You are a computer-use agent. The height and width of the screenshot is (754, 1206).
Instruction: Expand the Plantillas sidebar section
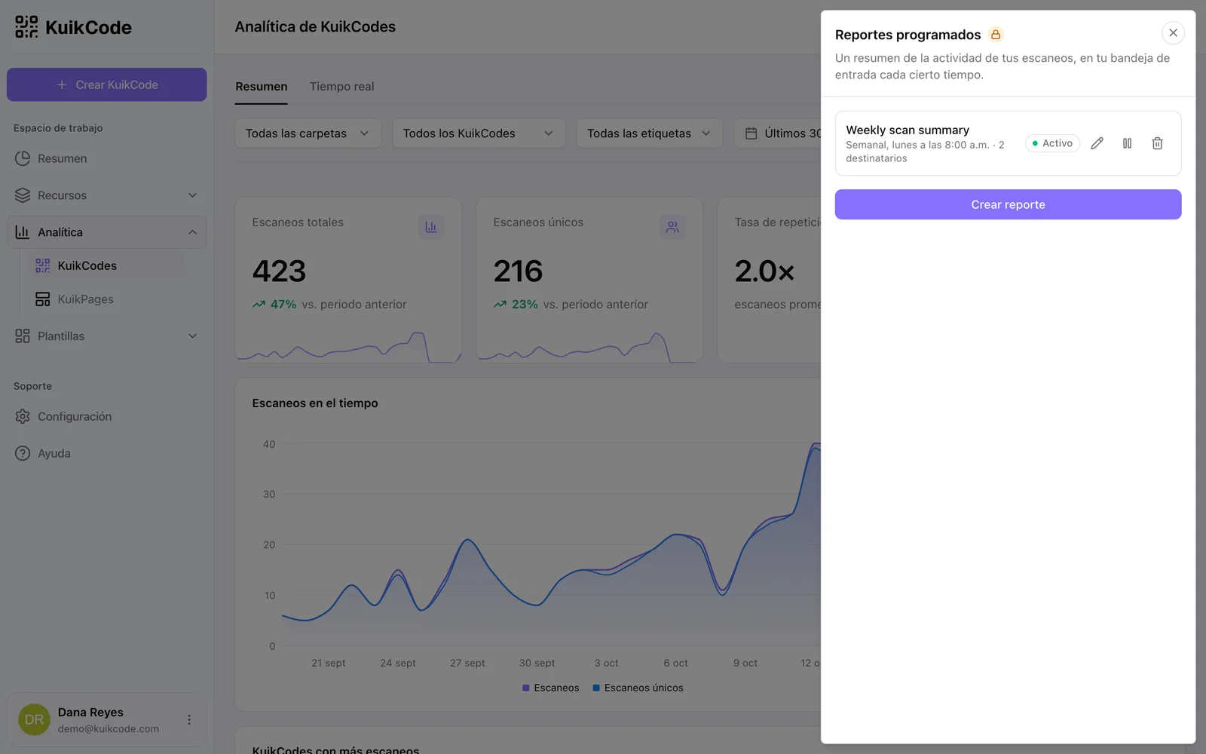tap(107, 336)
